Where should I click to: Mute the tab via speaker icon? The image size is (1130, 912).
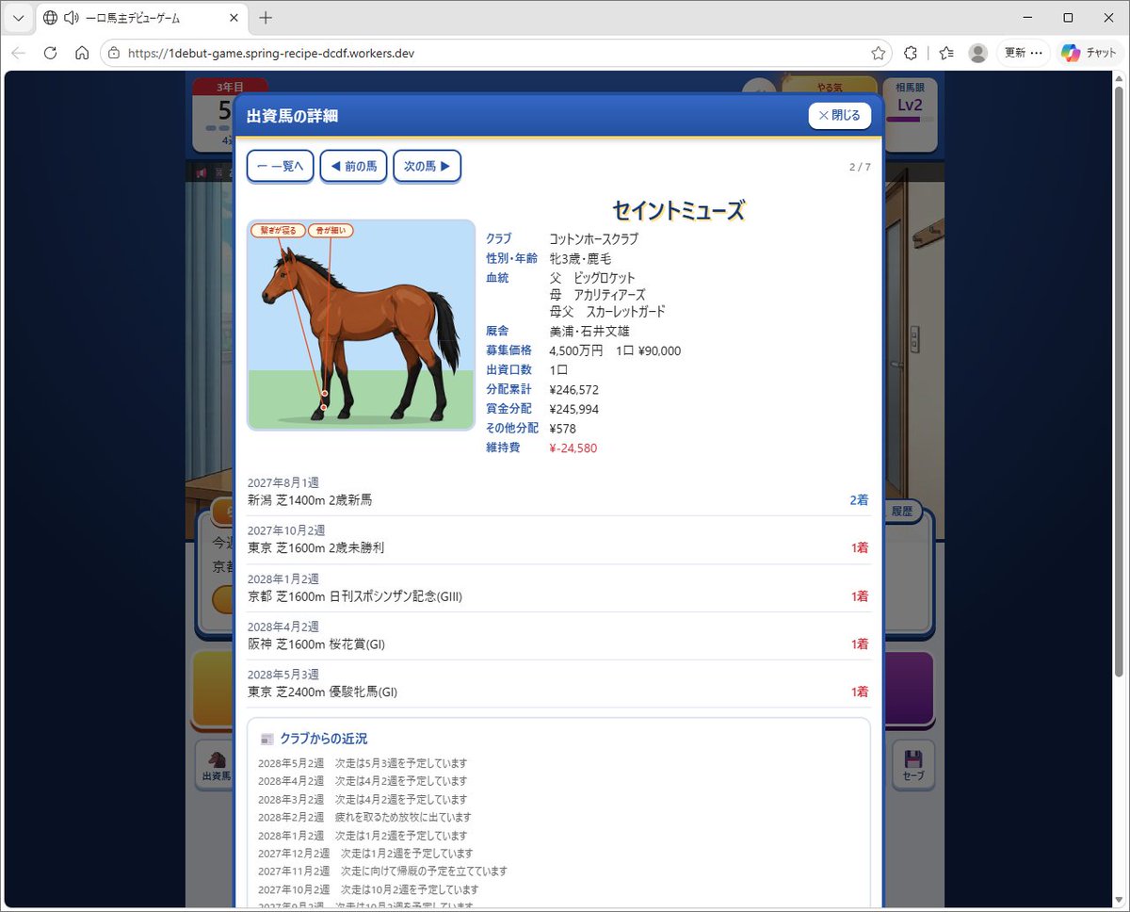[71, 18]
